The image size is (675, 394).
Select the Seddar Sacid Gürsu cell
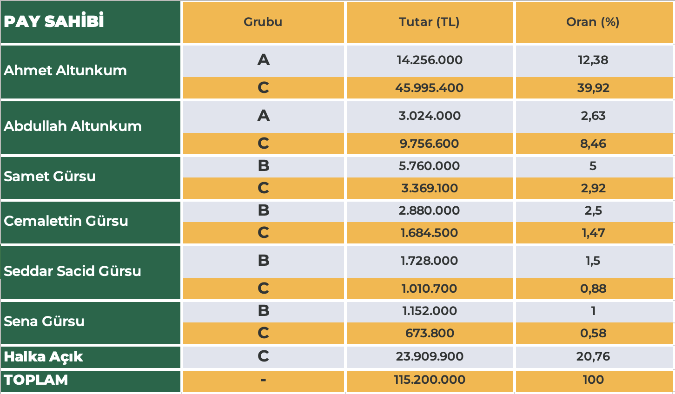click(x=91, y=273)
